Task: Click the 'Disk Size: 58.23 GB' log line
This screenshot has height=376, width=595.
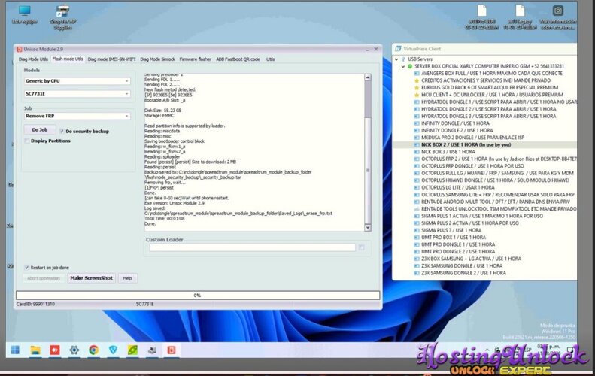Action: click(x=162, y=111)
